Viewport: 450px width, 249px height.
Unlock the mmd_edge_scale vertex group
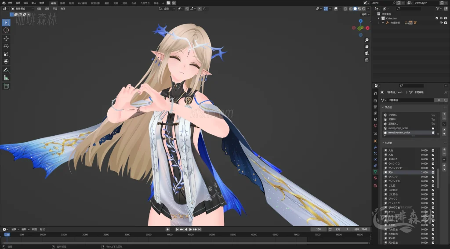(x=433, y=128)
